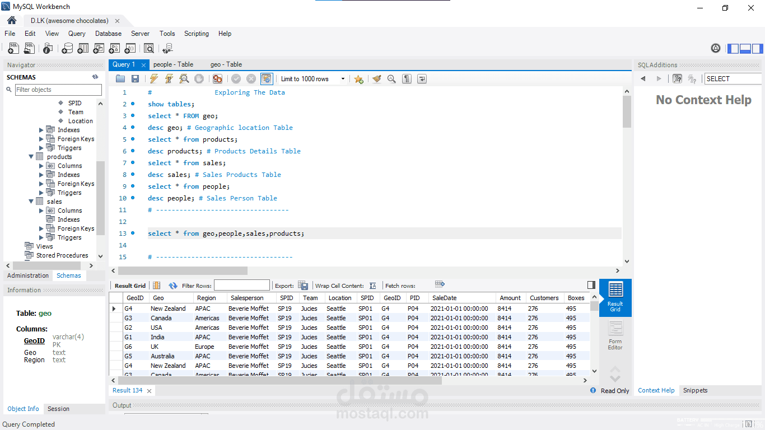This screenshot has height=430, width=765.
Task: Open the schema inspector icon
Action: coord(48,49)
